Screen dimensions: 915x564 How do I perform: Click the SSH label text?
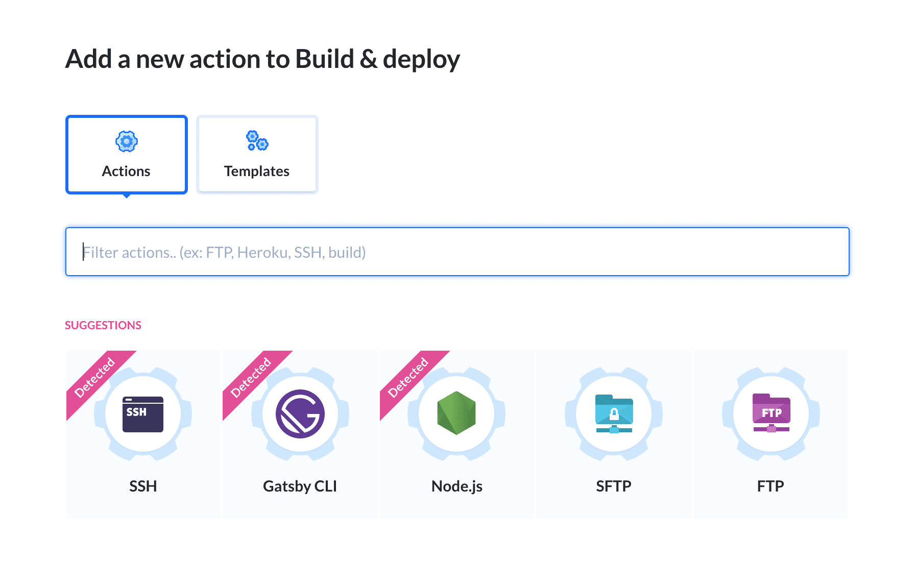pyautogui.click(x=143, y=486)
